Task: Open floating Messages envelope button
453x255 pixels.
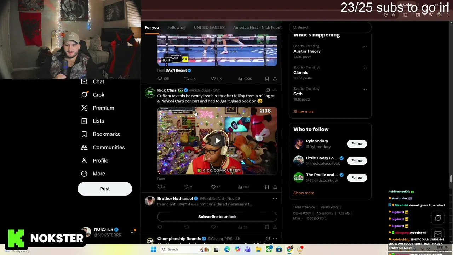Action: (438, 234)
